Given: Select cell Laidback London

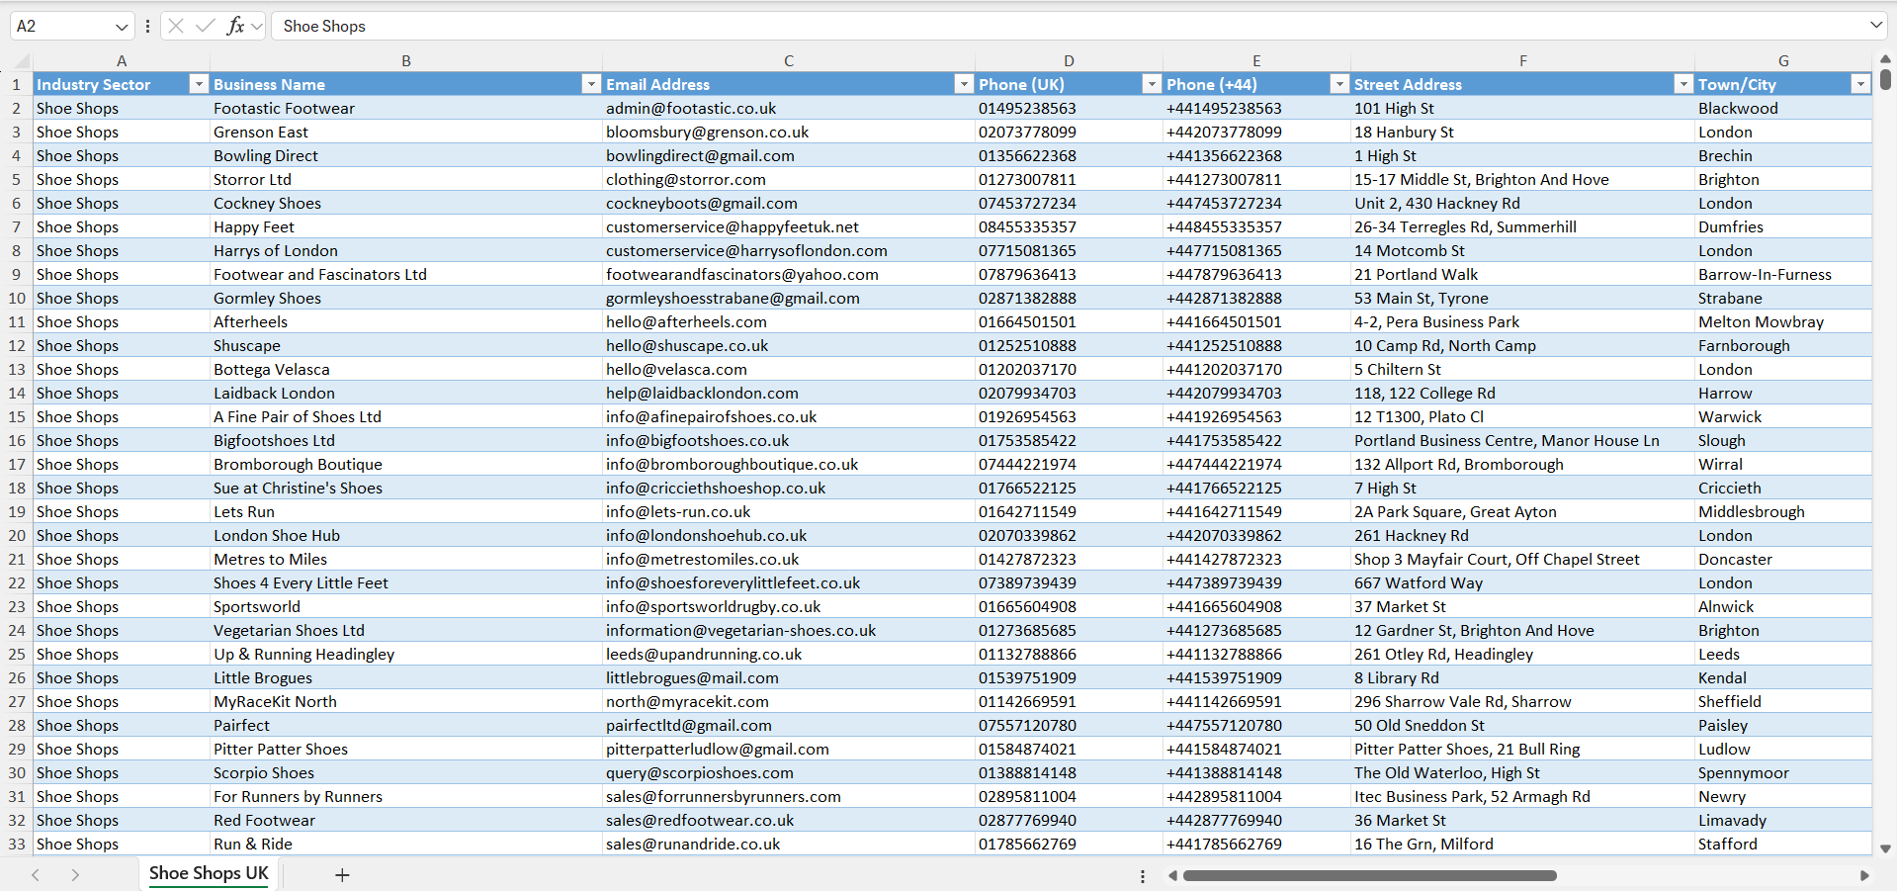Looking at the screenshot, I should click(x=406, y=394).
